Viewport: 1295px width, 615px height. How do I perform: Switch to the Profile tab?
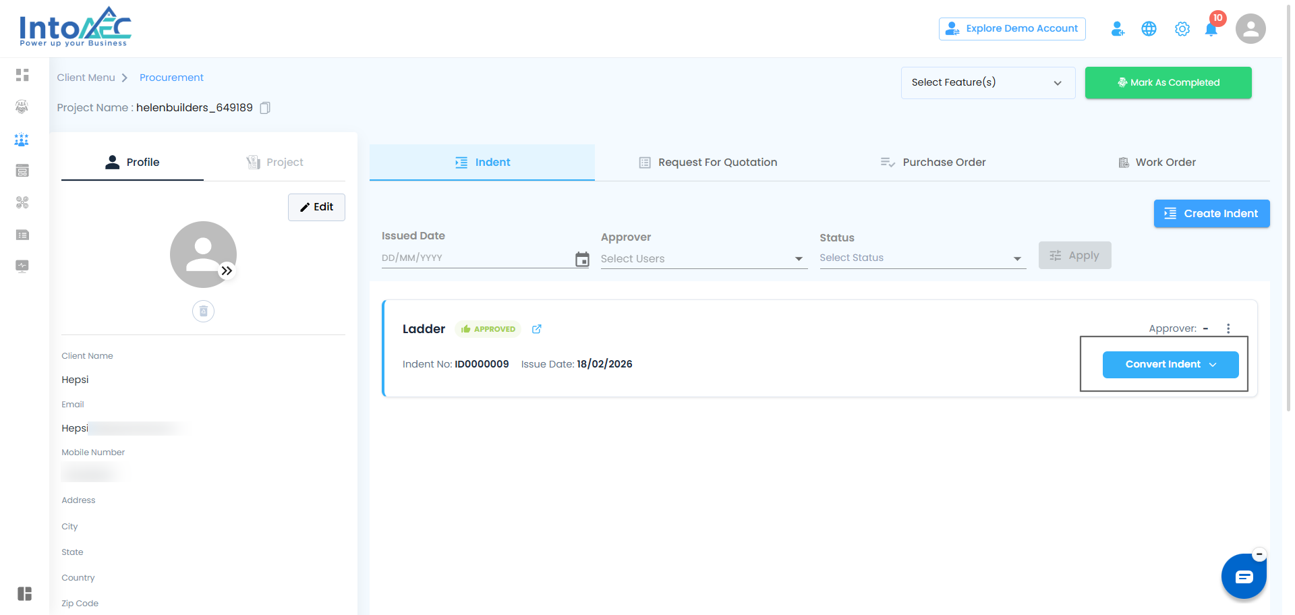(132, 163)
